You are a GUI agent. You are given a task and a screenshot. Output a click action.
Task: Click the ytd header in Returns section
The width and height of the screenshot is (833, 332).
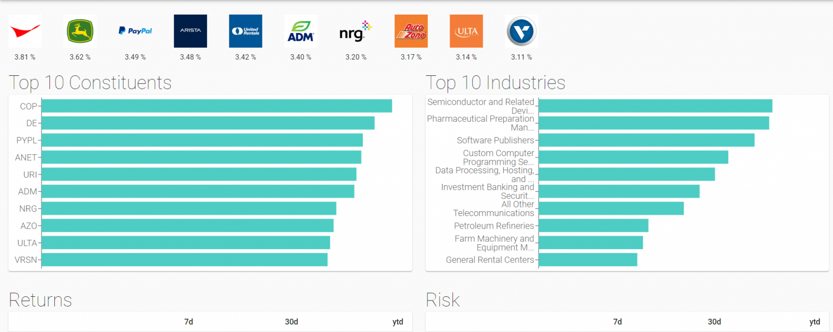pos(398,321)
